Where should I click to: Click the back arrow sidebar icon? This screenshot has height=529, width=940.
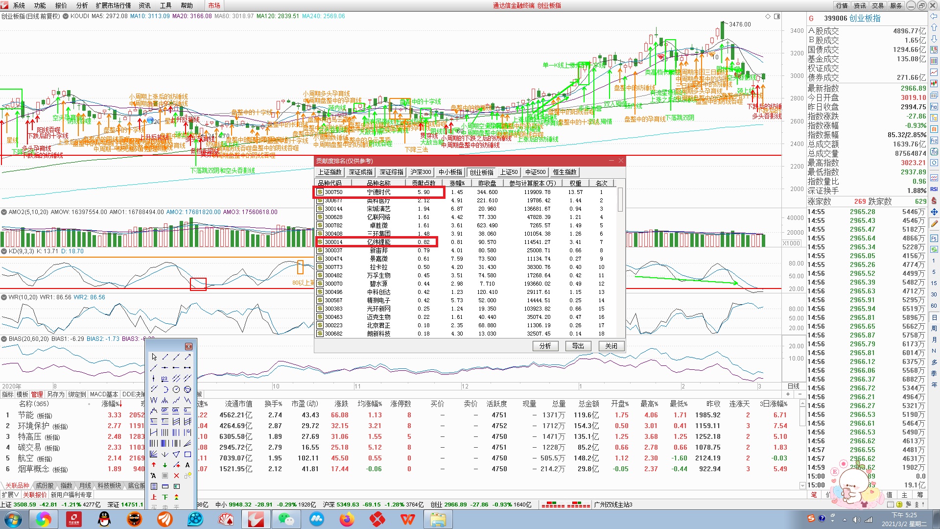pyautogui.click(x=934, y=16)
